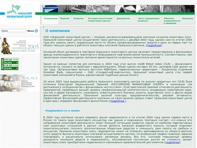Viewport: 197px width, 148px height.
Task: Open the Документы menu item
Action: (123, 19)
